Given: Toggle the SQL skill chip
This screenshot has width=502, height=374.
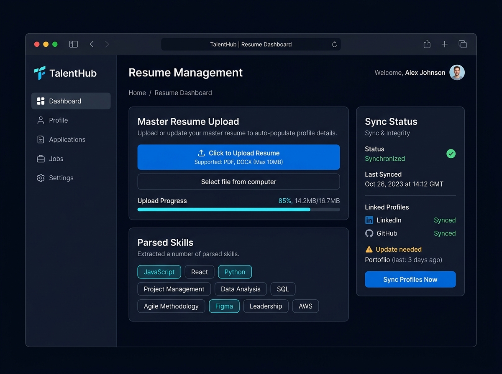Looking at the screenshot, I should pos(283,289).
